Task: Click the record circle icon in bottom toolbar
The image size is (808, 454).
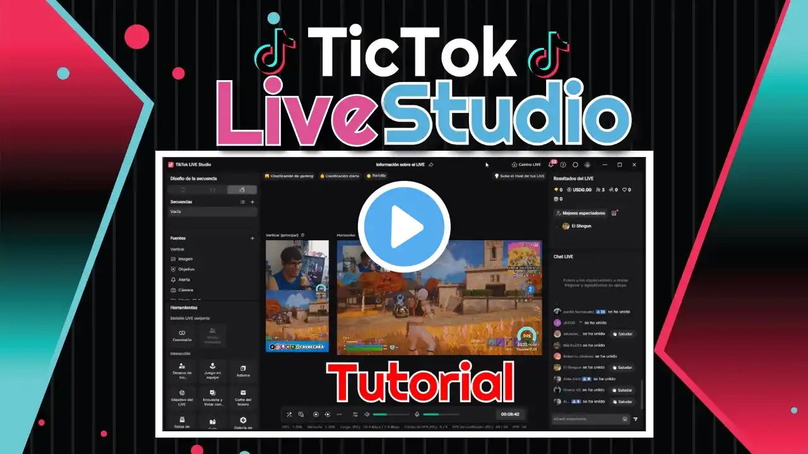Action: point(316,414)
